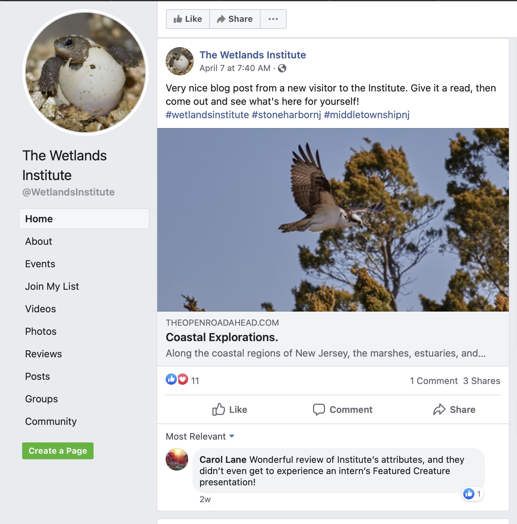Image resolution: width=517 pixels, height=524 pixels.
Task: Open the Most Relevant sorting dropdown
Action: pos(199,436)
